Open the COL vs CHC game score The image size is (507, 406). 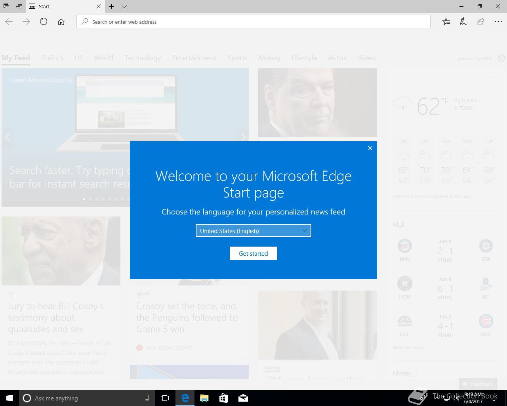[x=445, y=326]
